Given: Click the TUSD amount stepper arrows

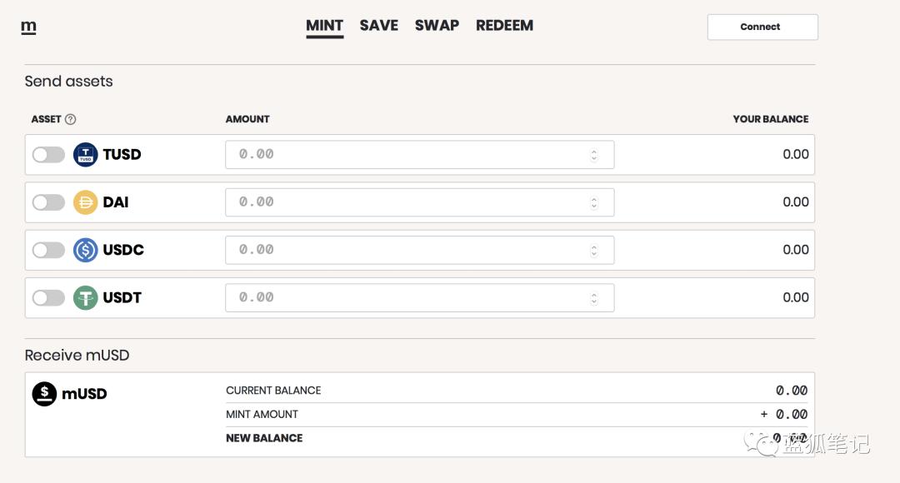Looking at the screenshot, I should (x=594, y=155).
